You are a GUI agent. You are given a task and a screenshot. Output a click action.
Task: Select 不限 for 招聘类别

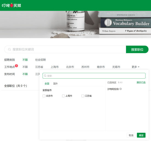coord(25,60)
